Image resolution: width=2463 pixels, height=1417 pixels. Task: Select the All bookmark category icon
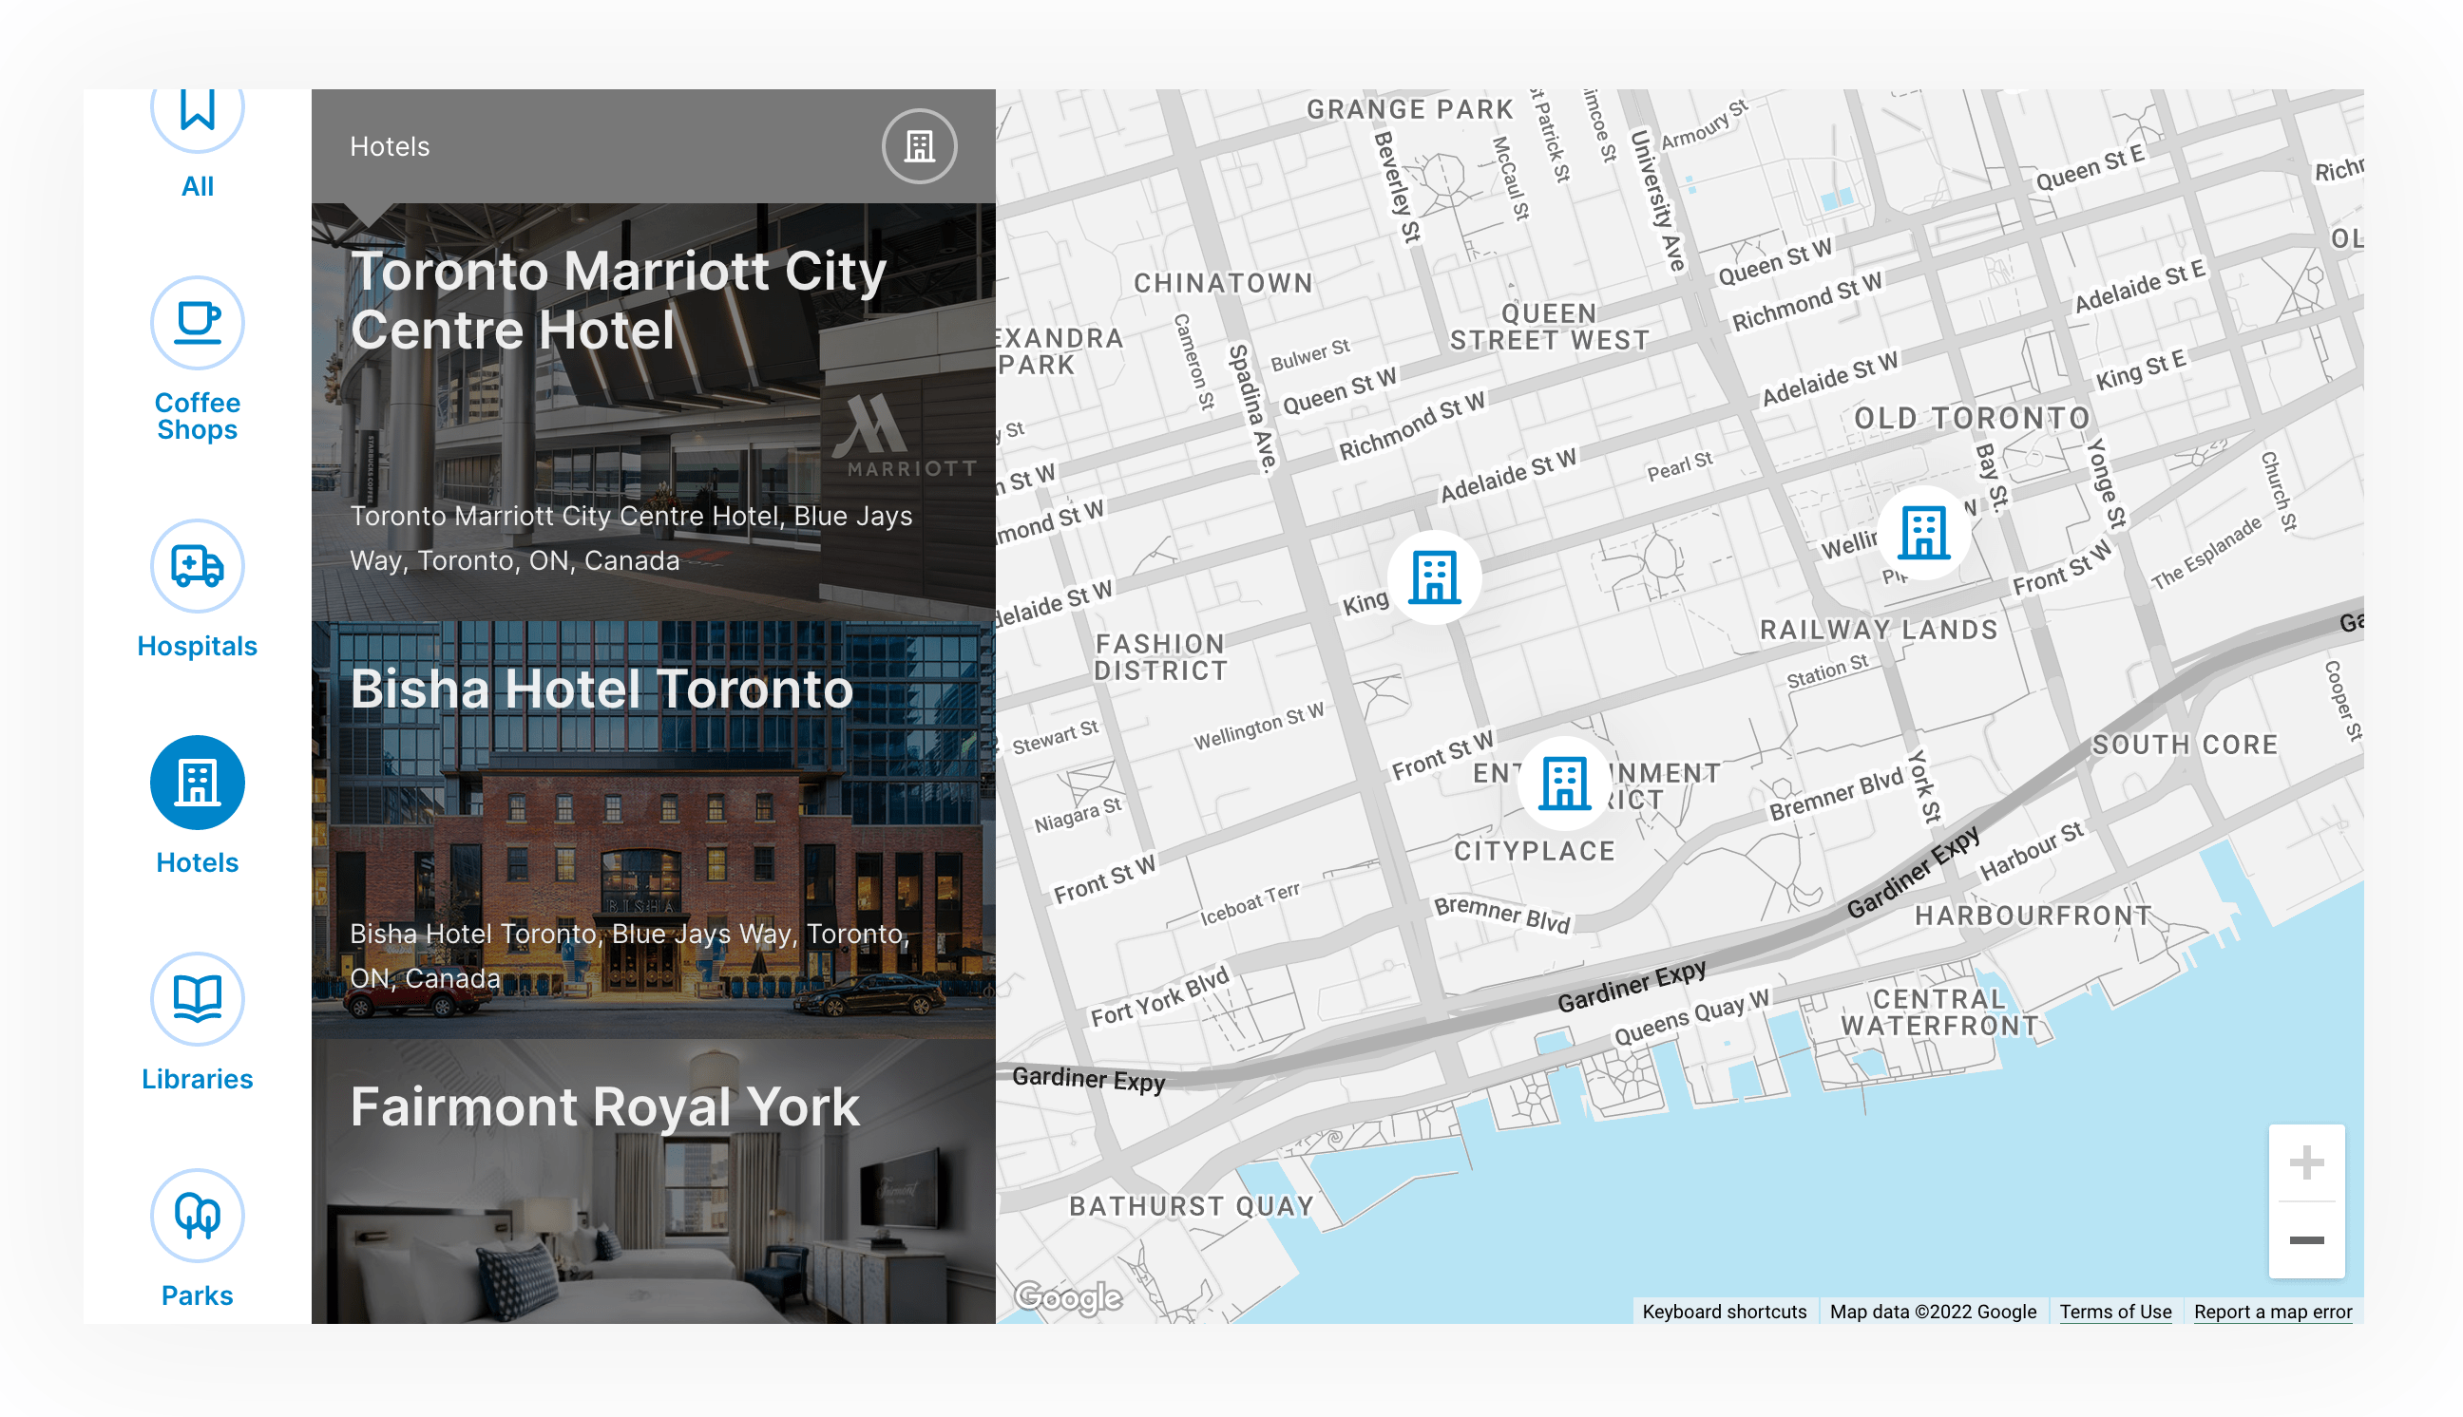[197, 112]
